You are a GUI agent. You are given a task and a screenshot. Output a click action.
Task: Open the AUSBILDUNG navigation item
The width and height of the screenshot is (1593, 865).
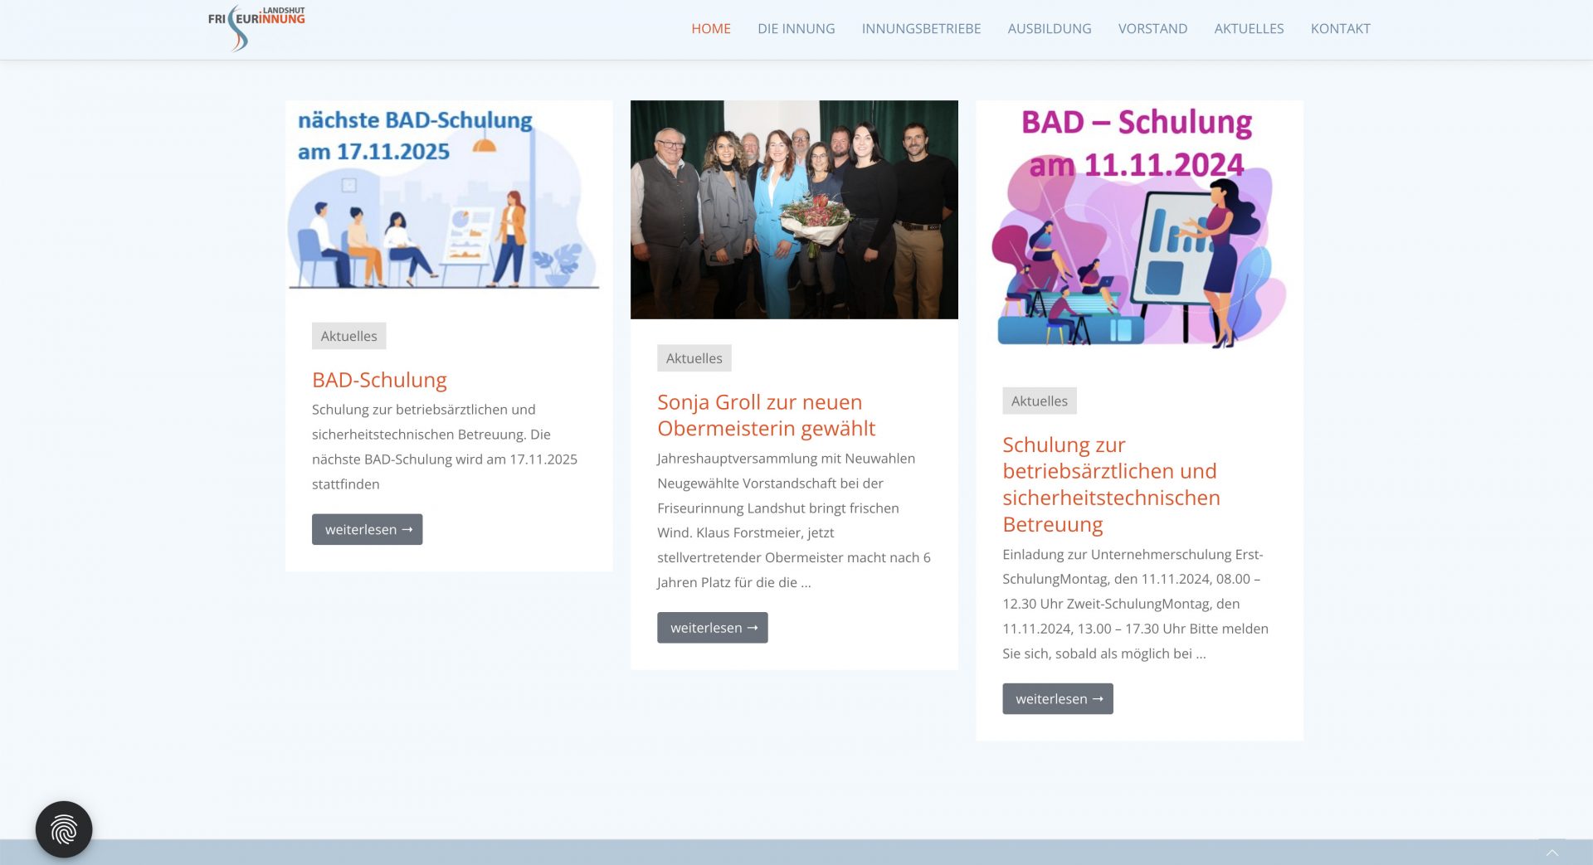click(1049, 29)
